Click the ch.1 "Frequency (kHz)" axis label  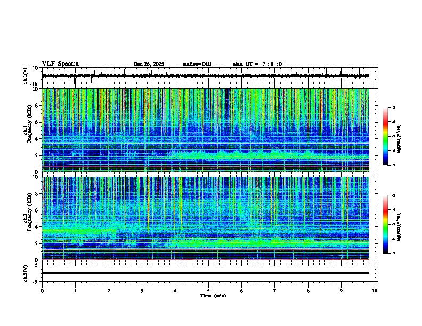click(x=29, y=124)
